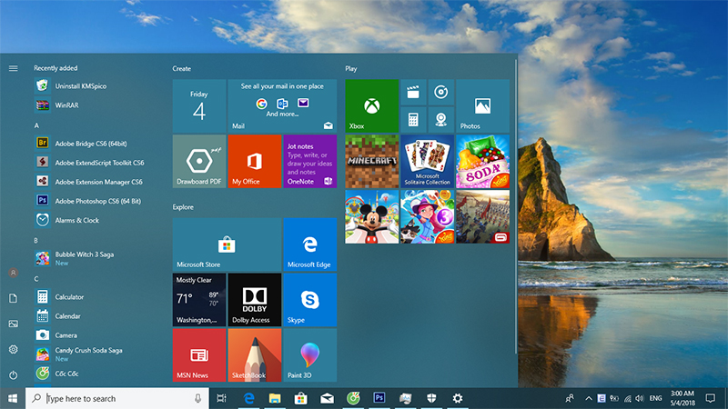This screenshot has width=728, height=409.
Task: Open the Weather tile showing Washington
Action: (199, 300)
